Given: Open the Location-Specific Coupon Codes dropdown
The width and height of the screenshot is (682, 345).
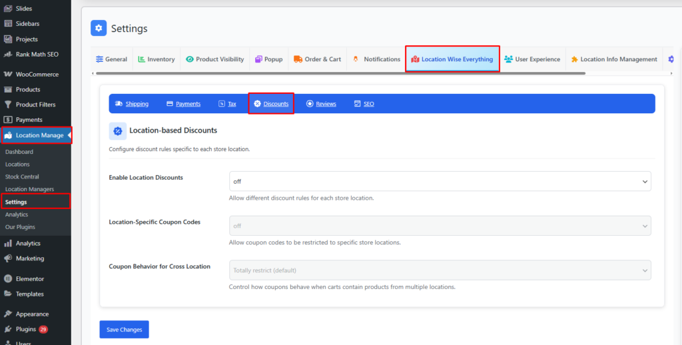Looking at the screenshot, I should (x=440, y=226).
